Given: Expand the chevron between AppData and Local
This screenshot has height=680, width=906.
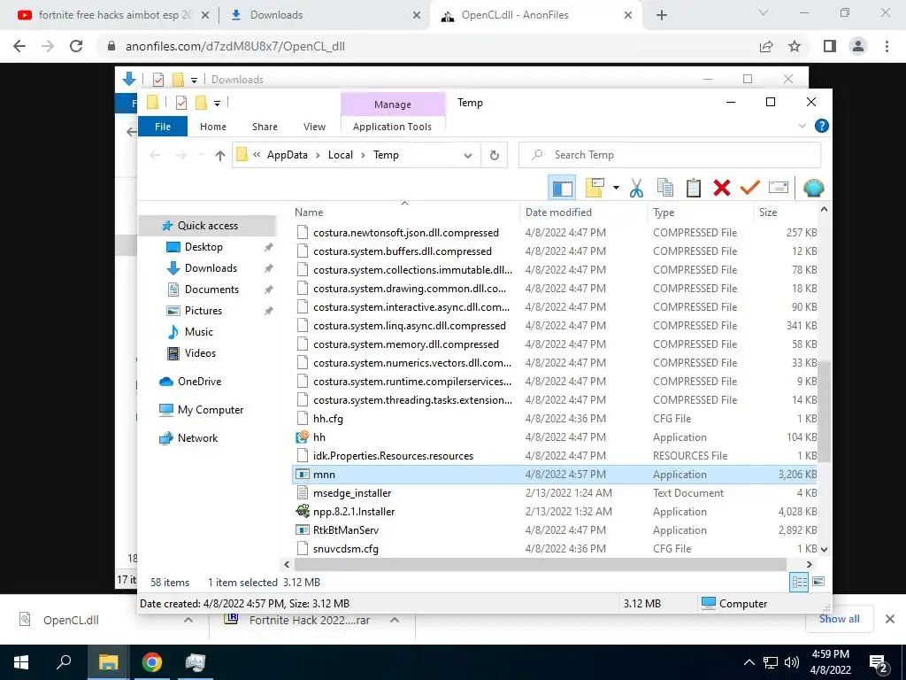Looking at the screenshot, I should click(x=318, y=155).
